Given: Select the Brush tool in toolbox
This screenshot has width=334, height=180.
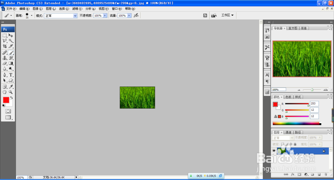Looking at the screenshot, I should click(x=11, y=52).
